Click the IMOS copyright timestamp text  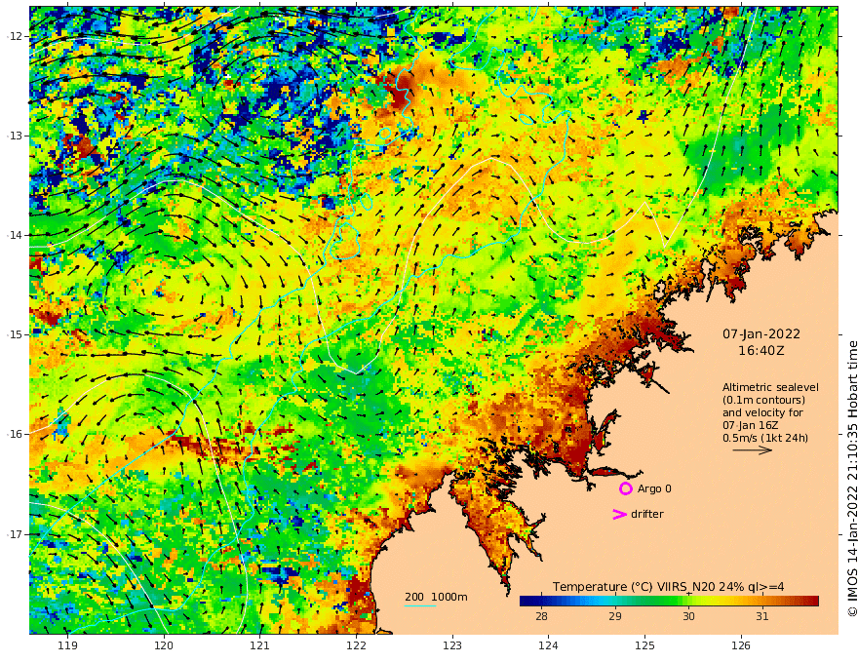[x=851, y=479]
